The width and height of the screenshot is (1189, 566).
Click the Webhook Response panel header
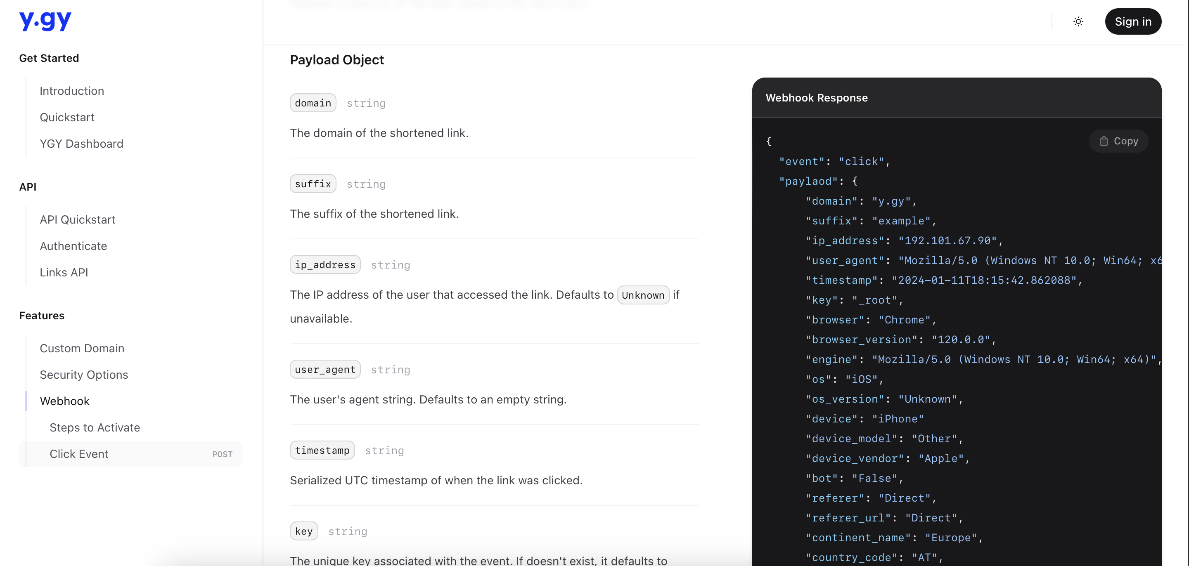pyautogui.click(x=816, y=97)
